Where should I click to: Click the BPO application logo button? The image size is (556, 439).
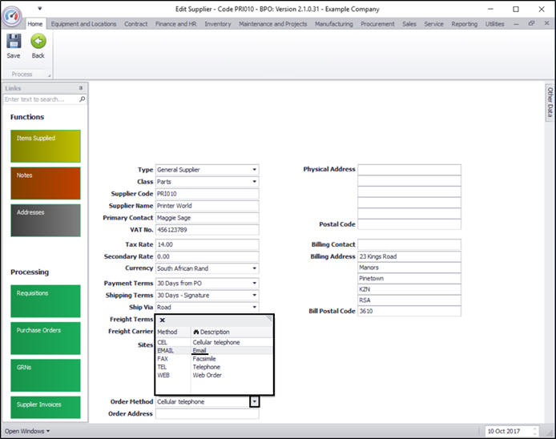[x=11, y=14]
